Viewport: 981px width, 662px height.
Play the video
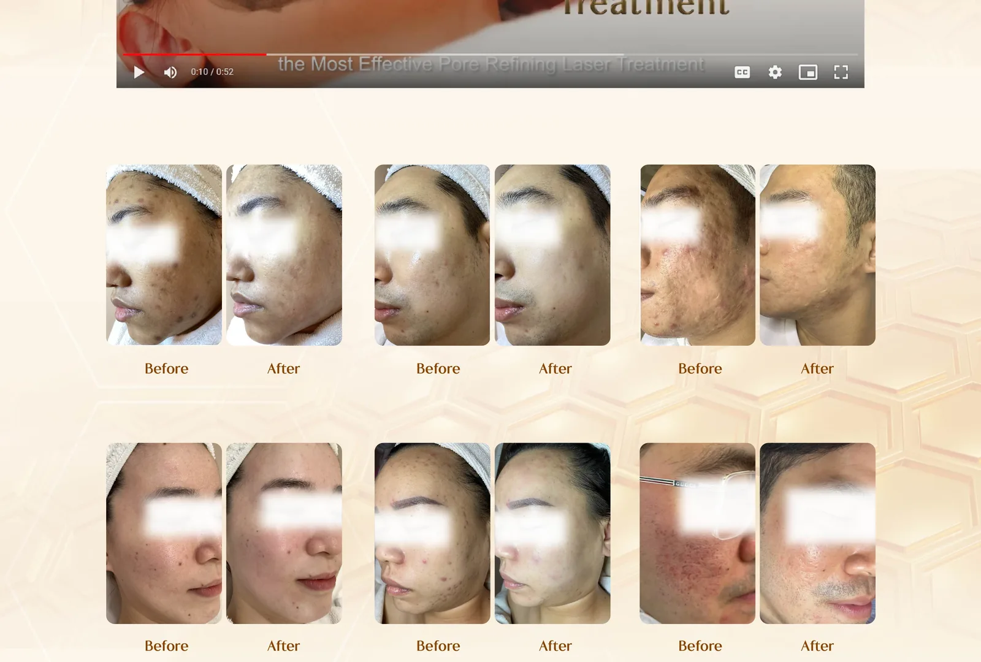click(139, 72)
